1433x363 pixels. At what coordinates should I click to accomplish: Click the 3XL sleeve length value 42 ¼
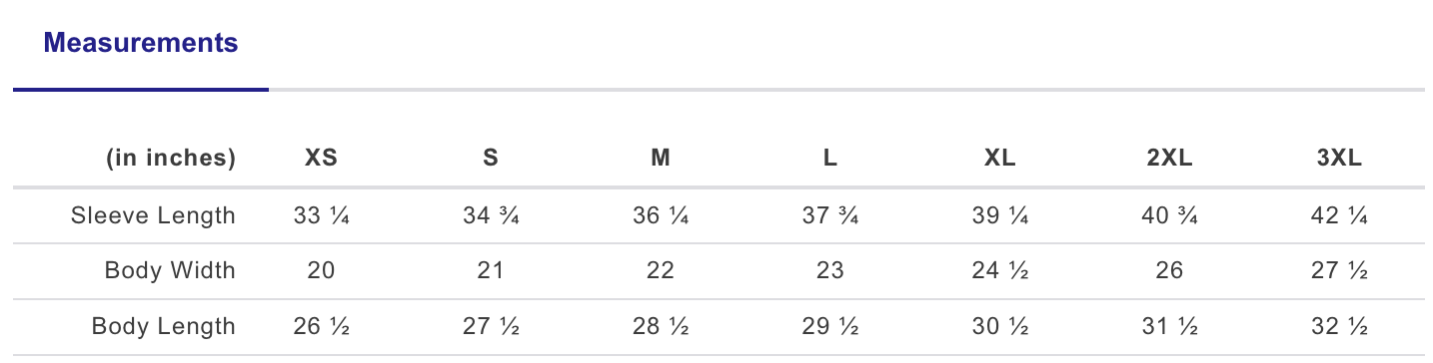pos(1340,215)
